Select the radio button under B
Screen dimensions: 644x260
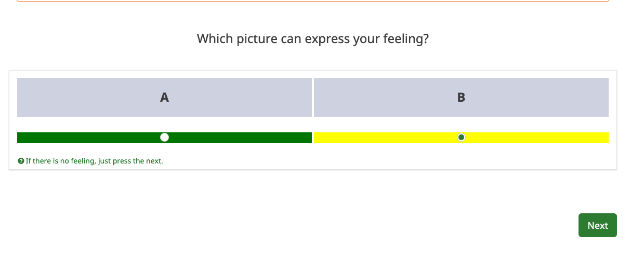click(461, 138)
